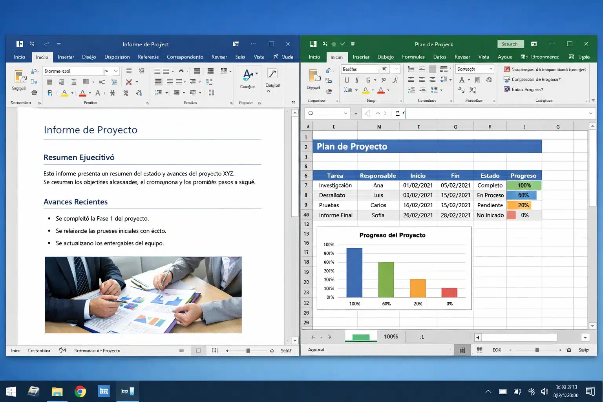Open the Revisar tab in Word
The width and height of the screenshot is (603, 402).
click(x=219, y=57)
